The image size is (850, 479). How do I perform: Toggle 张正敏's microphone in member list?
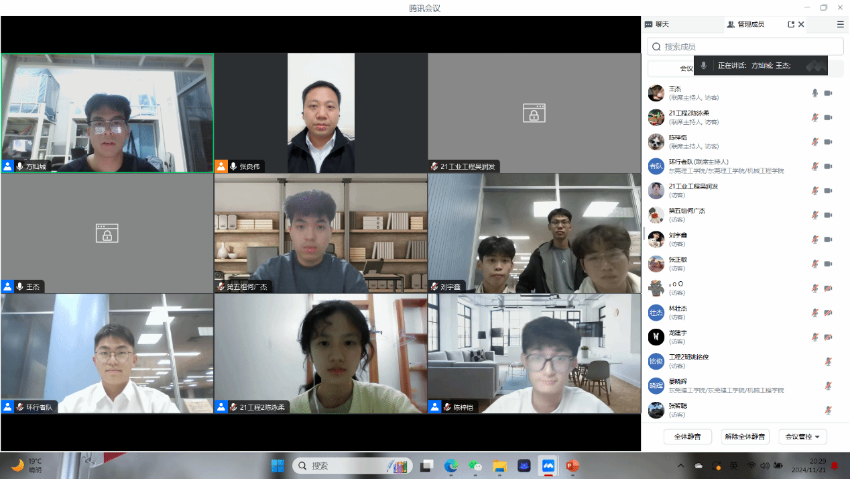(x=815, y=264)
